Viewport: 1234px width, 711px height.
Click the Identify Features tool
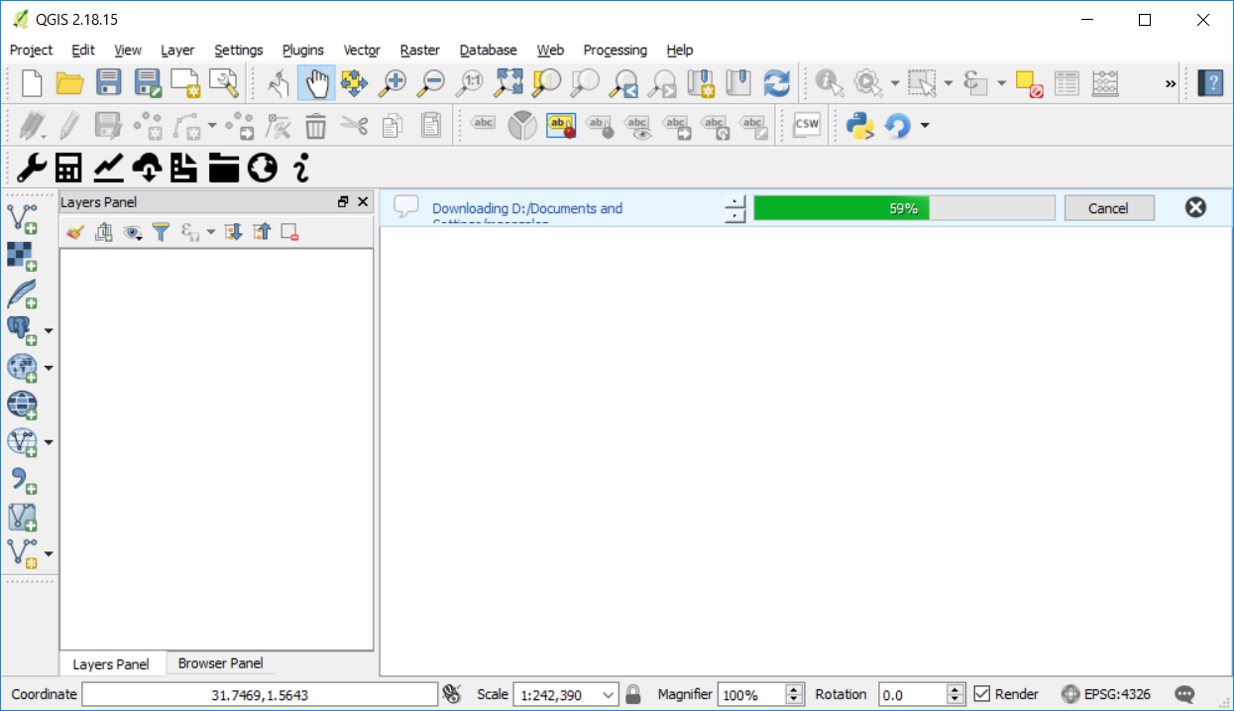pos(829,83)
